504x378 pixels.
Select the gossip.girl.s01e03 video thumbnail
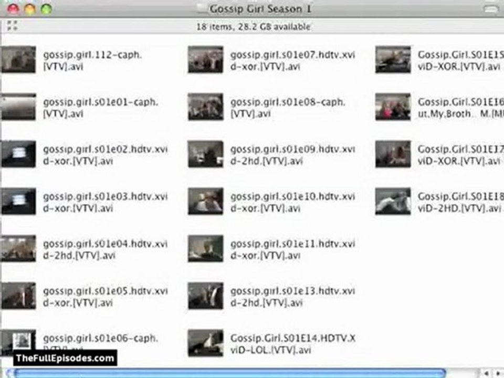click(x=18, y=201)
